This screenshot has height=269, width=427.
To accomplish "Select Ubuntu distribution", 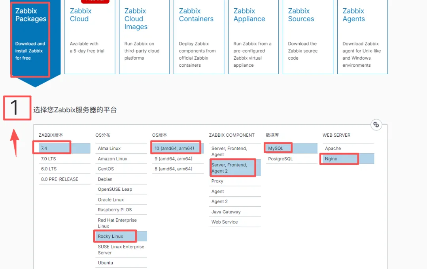I will 121,263.
